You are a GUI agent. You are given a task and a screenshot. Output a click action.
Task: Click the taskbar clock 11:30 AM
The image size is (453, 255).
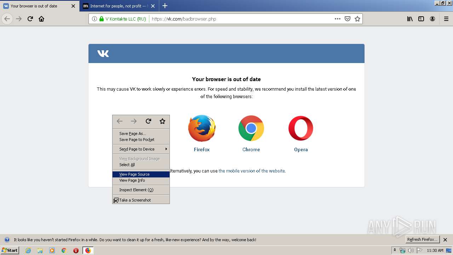[x=435, y=250]
